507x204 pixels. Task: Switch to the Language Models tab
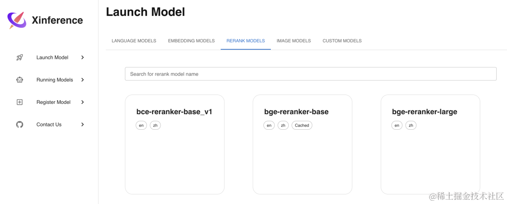[134, 41]
